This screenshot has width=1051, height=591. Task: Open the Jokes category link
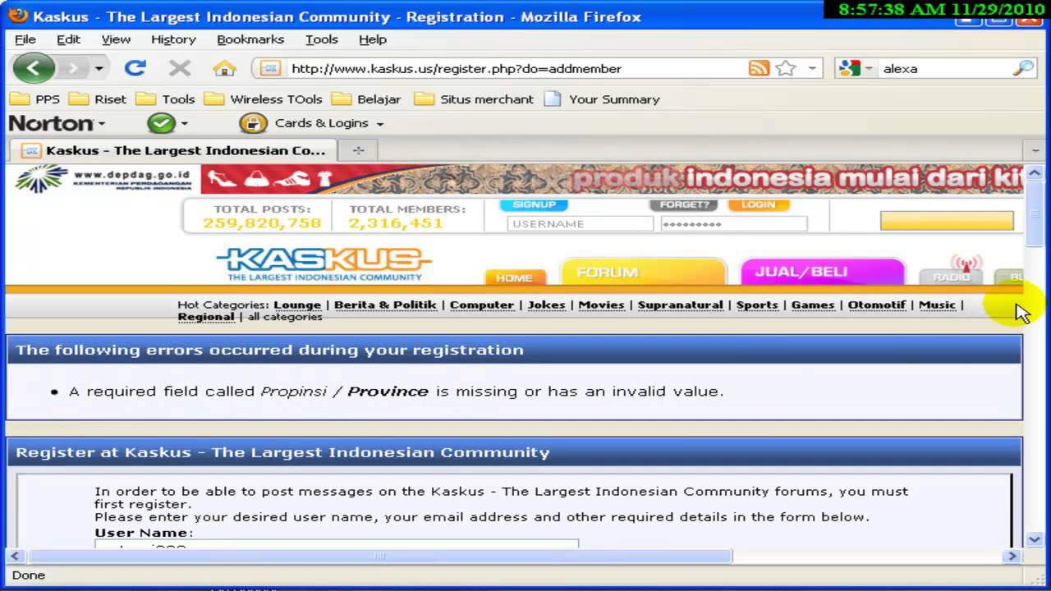(546, 305)
